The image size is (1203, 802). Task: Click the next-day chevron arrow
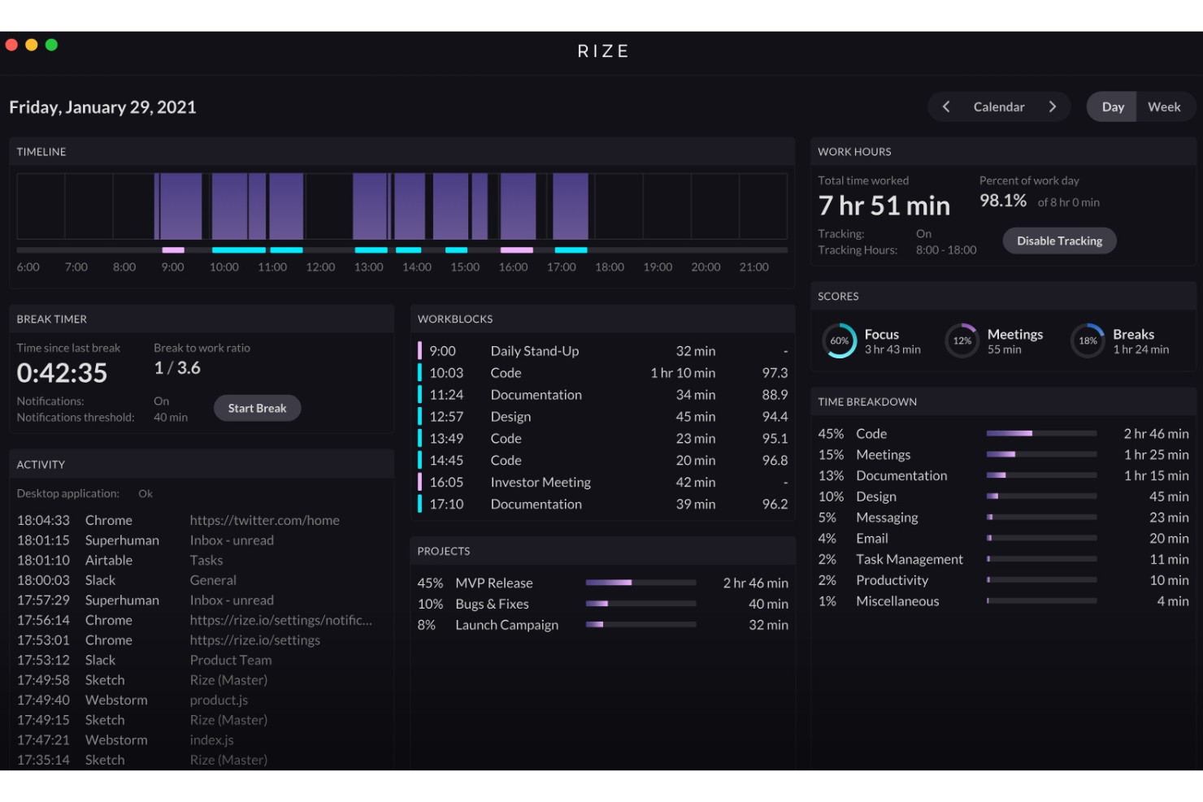coord(1053,106)
